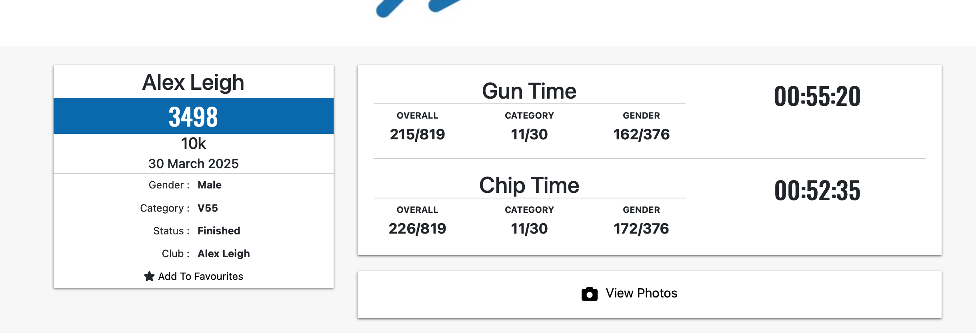Click the 10k race distance label

click(x=193, y=144)
